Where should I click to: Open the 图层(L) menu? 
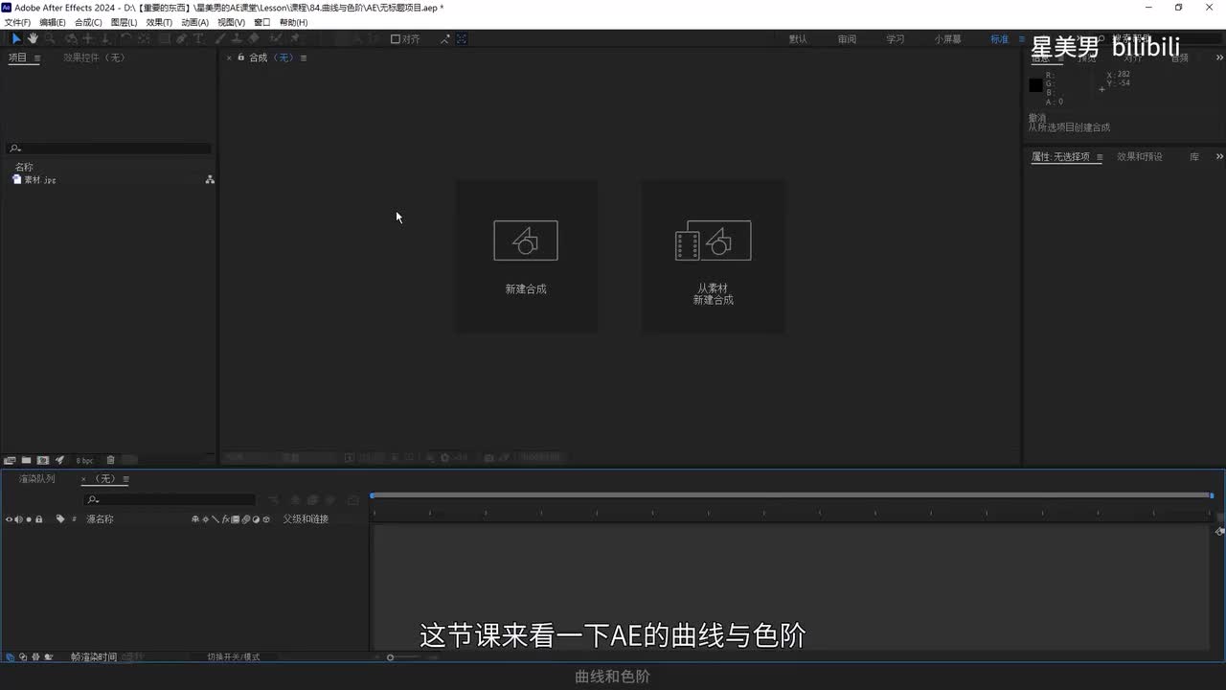pyautogui.click(x=124, y=22)
